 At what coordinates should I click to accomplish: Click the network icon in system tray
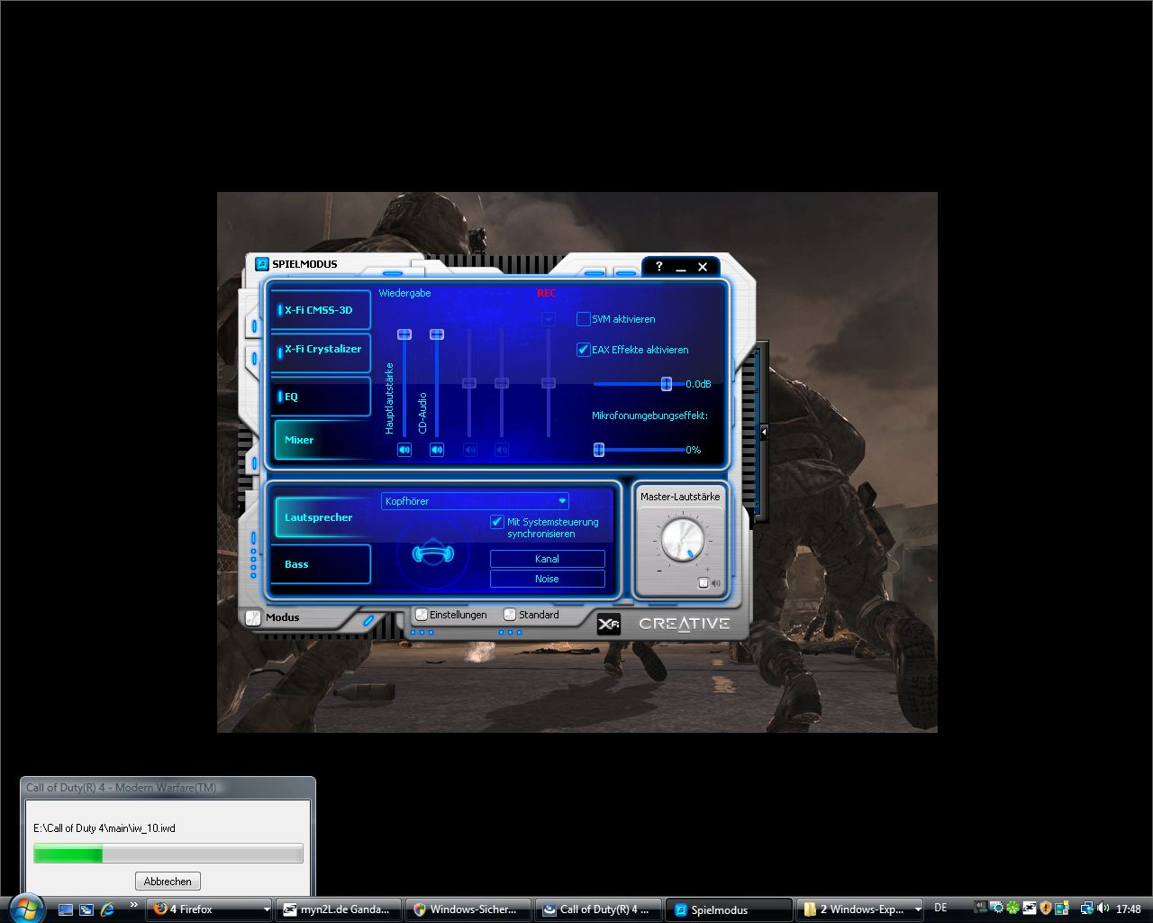(x=1087, y=909)
